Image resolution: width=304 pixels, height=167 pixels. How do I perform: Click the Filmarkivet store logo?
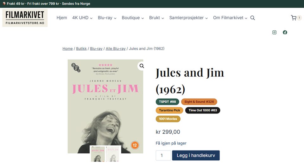(25, 18)
